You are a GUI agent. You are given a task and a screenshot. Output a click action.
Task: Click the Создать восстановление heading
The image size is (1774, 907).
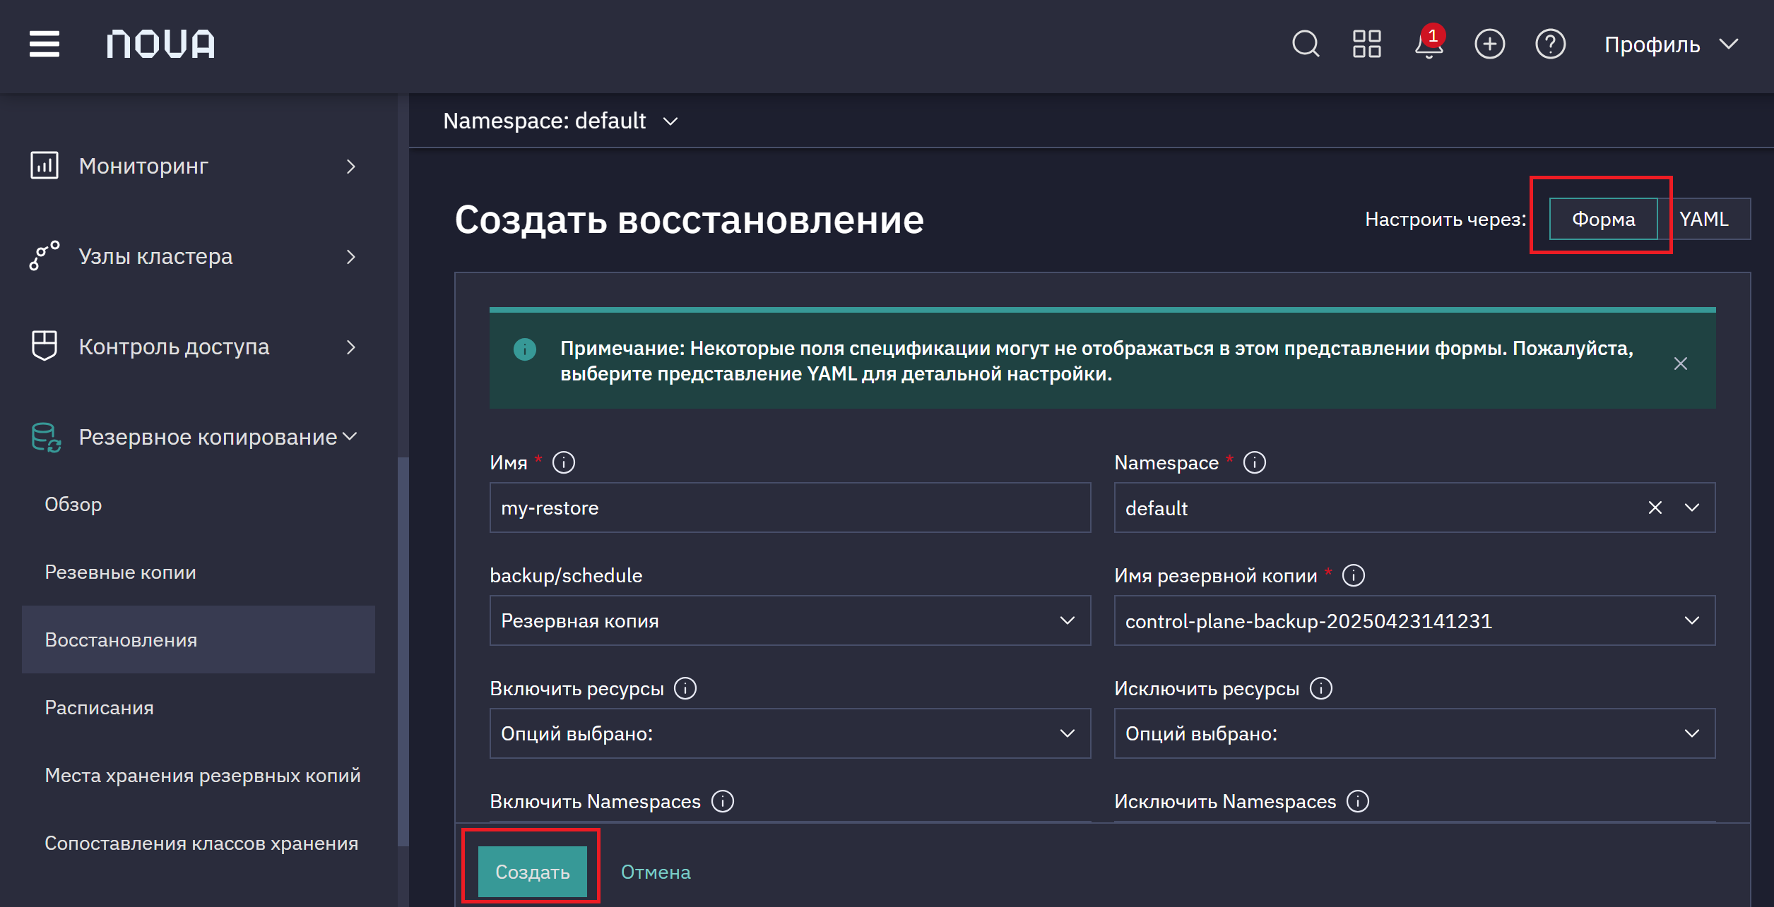(689, 220)
